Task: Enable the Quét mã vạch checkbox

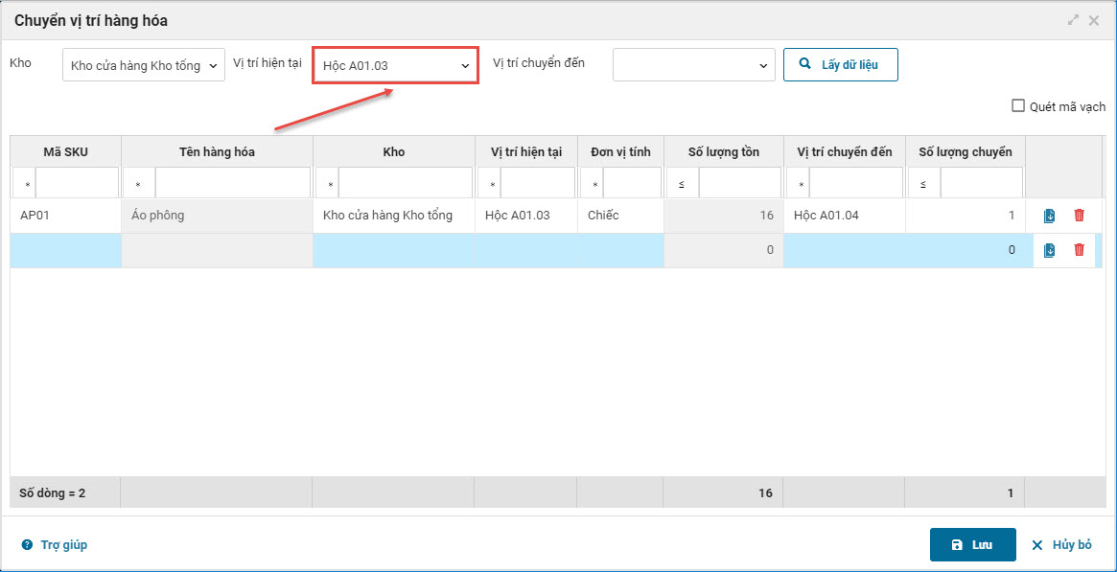Action: point(1018,106)
